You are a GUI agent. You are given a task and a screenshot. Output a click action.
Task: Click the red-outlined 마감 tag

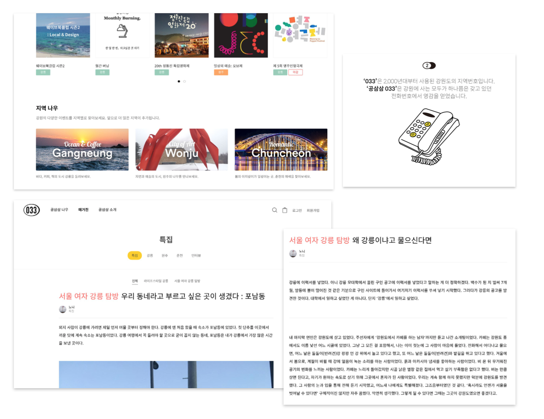click(x=296, y=72)
